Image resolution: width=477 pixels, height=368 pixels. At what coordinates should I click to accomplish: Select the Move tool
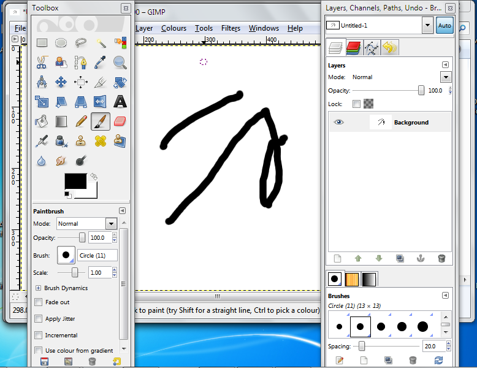61,82
